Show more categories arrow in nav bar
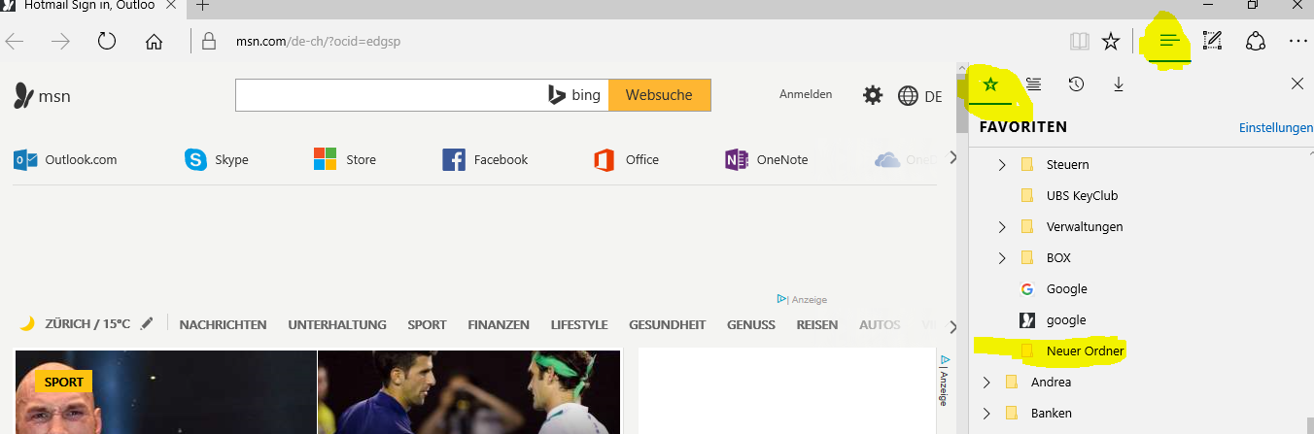Image resolution: width=1314 pixels, height=434 pixels. (x=952, y=326)
